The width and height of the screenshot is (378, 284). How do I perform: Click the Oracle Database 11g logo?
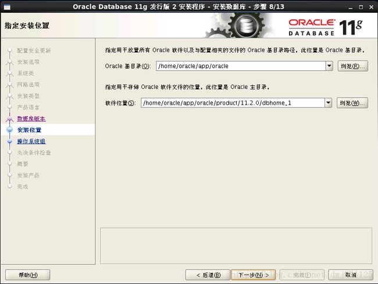click(x=325, y=27)
